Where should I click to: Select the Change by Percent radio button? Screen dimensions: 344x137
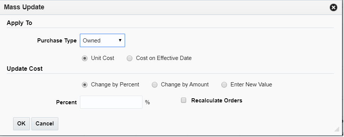(85, 85)
